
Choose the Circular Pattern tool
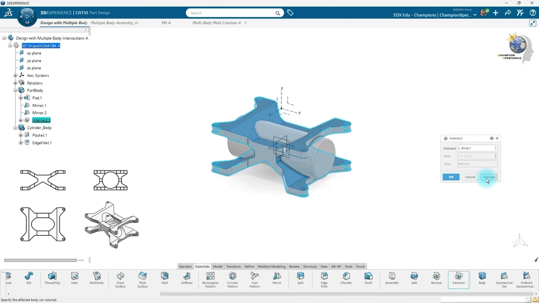pyautogui.click(x=232, y=278)
